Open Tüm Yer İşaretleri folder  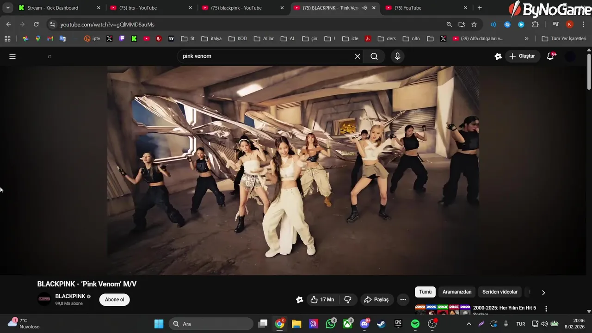[x=564, y=39]
